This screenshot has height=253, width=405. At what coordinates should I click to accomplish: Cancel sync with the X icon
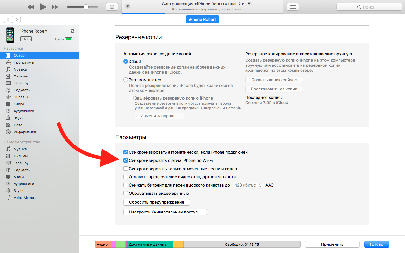point(128,6)
